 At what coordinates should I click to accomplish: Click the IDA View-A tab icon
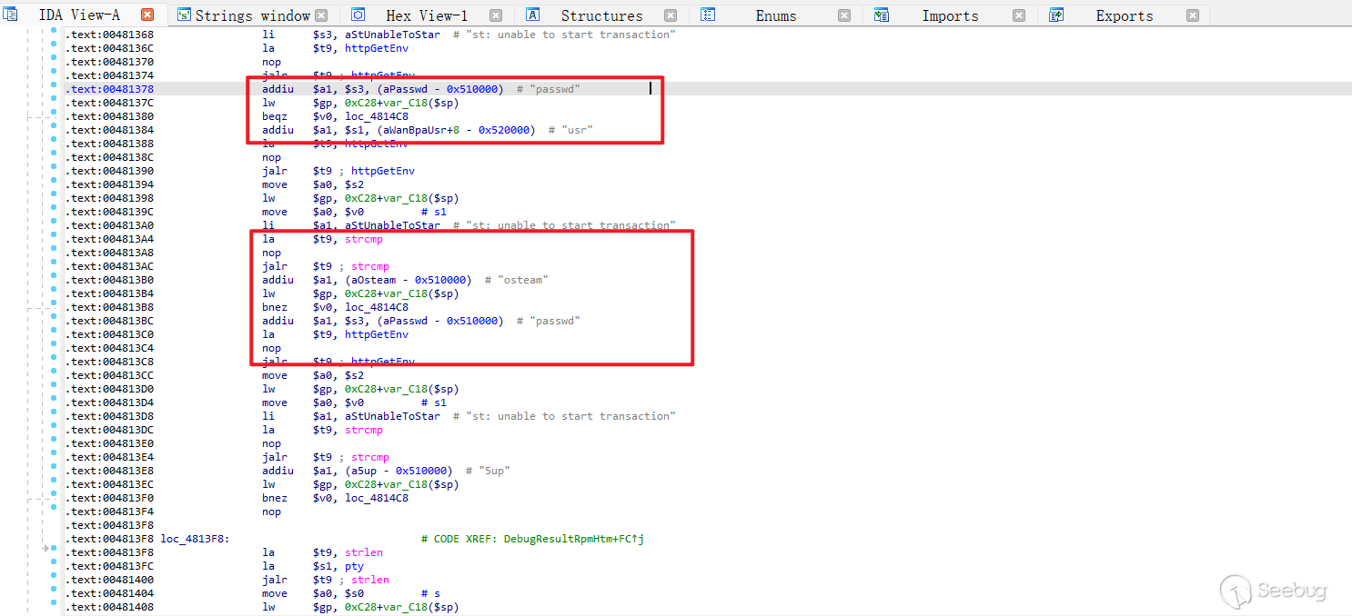(11, 15)
